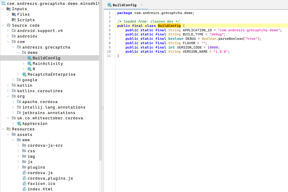Click the Scripts node icon
Viewport: 288px width, 192px height.
pyautogui.click(x=14, y=20)
